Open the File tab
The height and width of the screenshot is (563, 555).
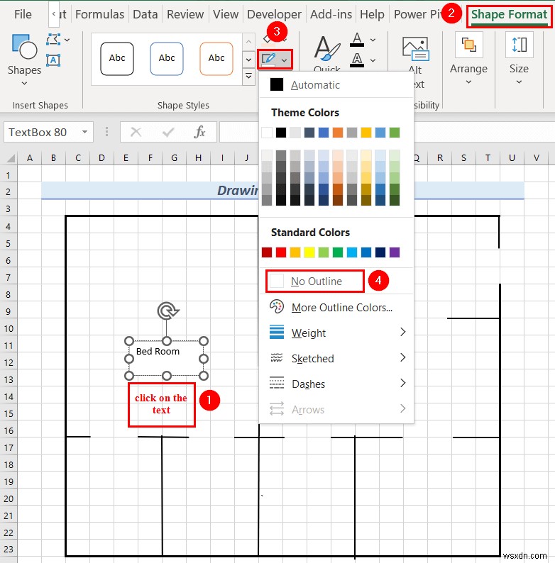pos(23,14)
